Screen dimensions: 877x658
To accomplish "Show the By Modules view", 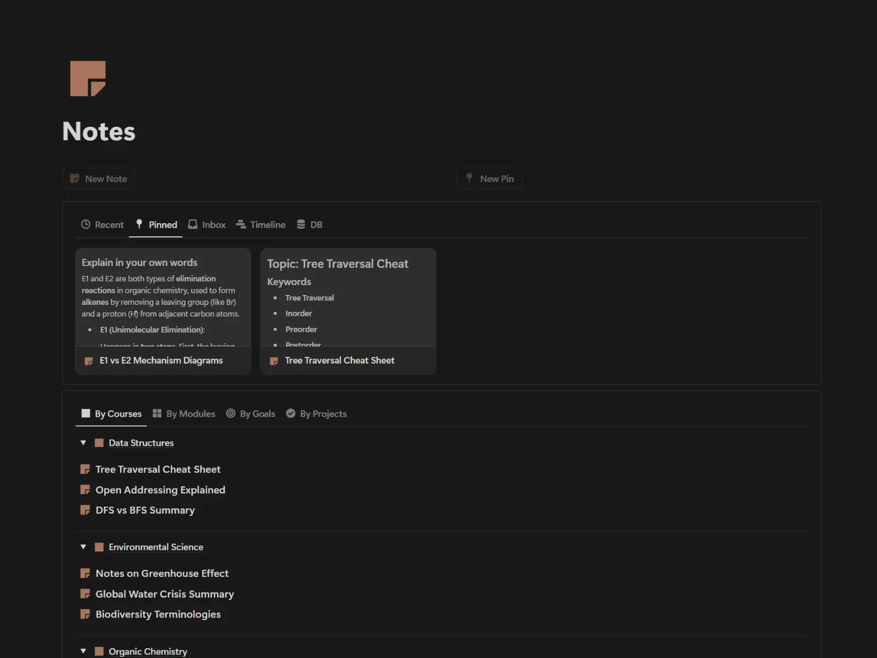I will (184, 414).
